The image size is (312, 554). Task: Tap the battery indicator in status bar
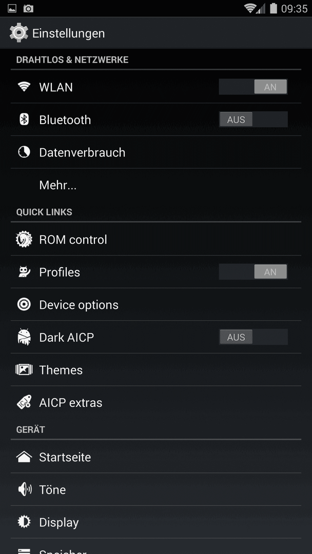click(273, 8)
